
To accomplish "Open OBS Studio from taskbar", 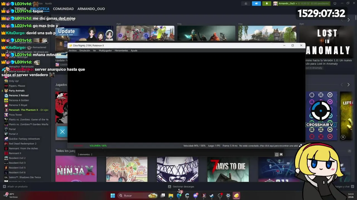I will click(220, 196).
